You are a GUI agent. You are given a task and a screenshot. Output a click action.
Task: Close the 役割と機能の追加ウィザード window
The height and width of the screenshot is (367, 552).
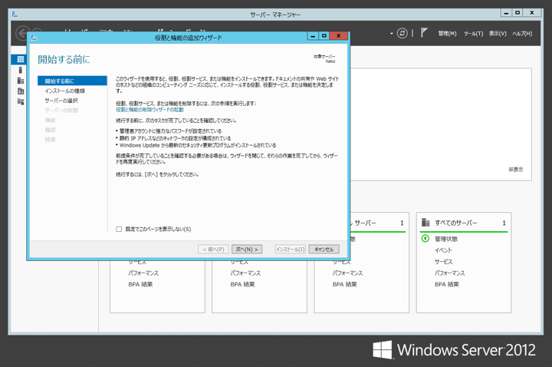[338, 35]
